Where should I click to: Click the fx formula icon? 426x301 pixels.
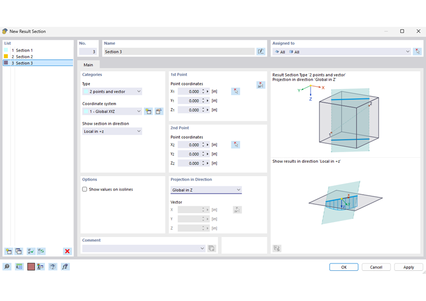coord(65,267)
